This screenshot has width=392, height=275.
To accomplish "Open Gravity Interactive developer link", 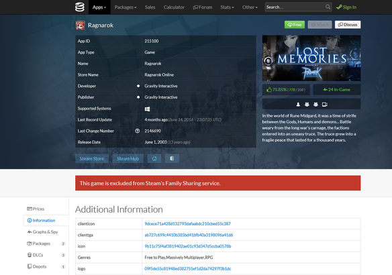I will click(160, 86).
